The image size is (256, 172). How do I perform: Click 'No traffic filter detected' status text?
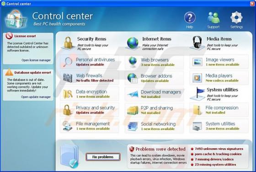(x=95, y=81)
